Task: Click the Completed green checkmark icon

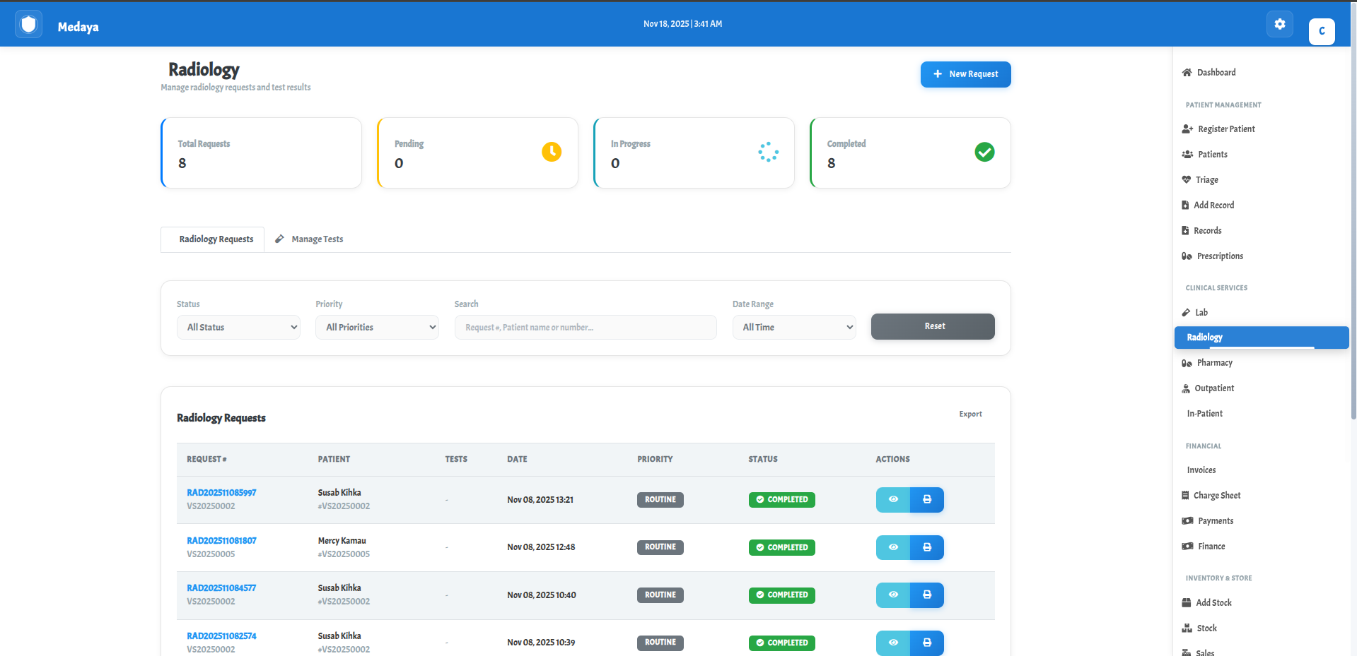Action: coord(984,152)
